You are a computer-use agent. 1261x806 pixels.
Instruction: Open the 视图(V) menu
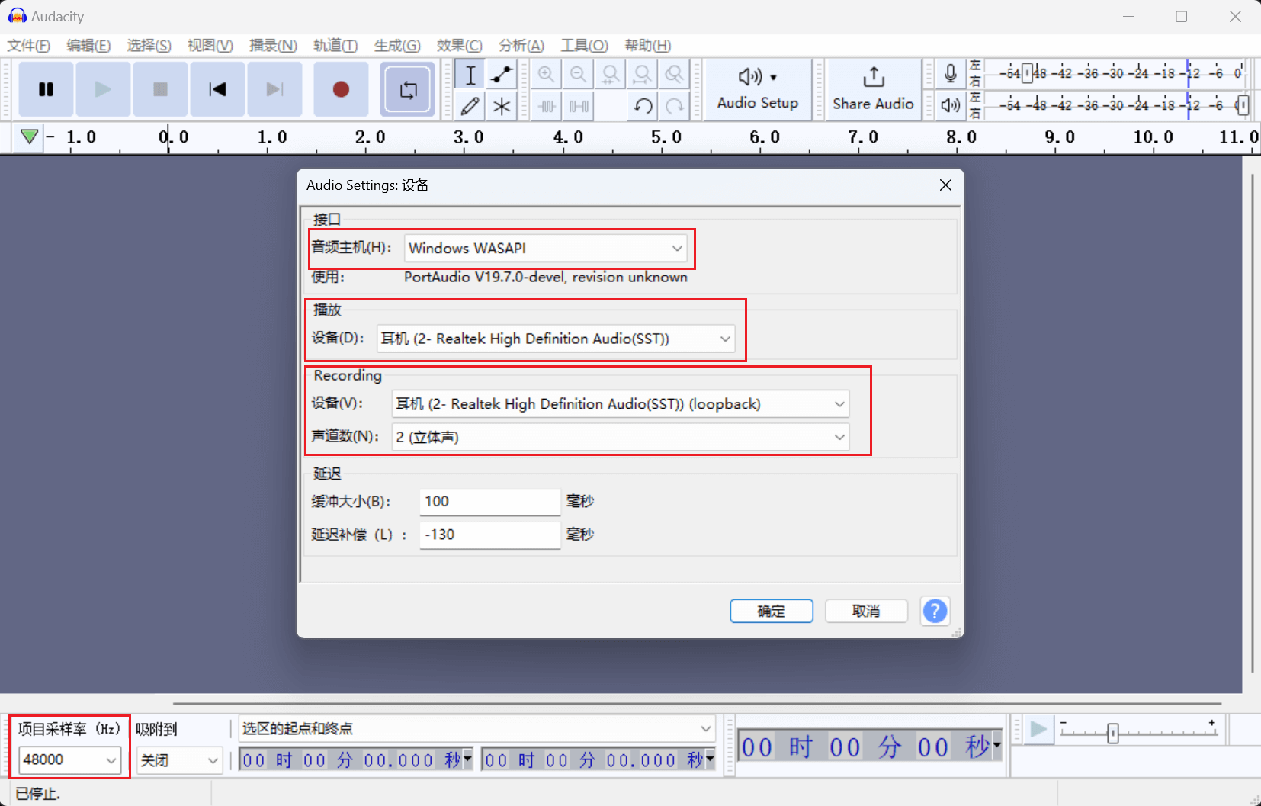210,46
